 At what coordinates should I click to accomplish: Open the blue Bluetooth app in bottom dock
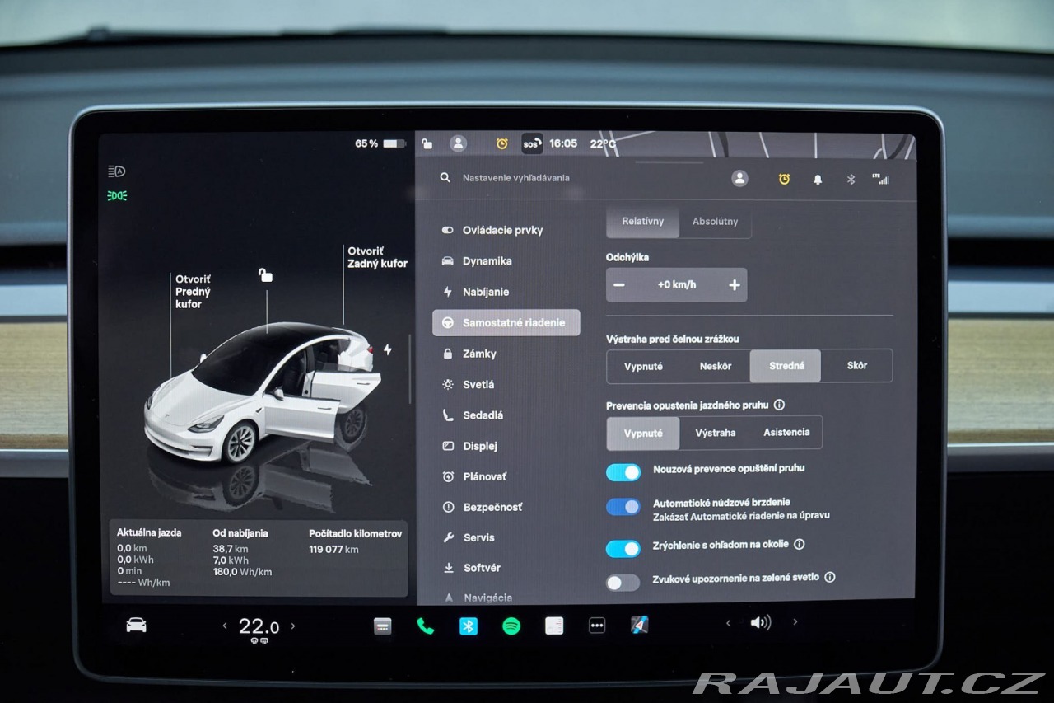click(469, 626)
